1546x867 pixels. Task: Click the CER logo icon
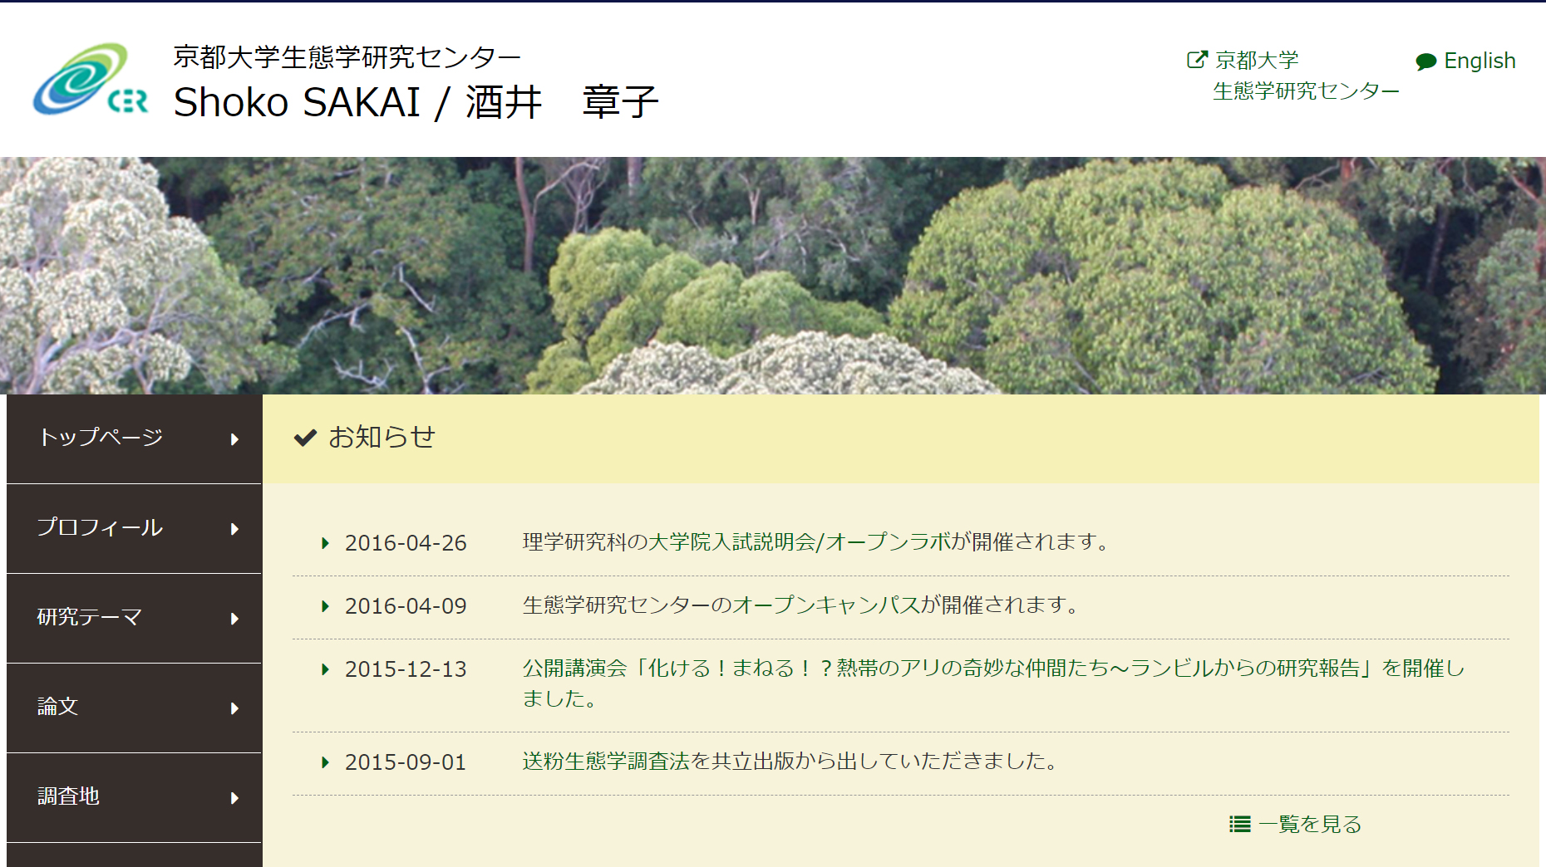point(91,80)
